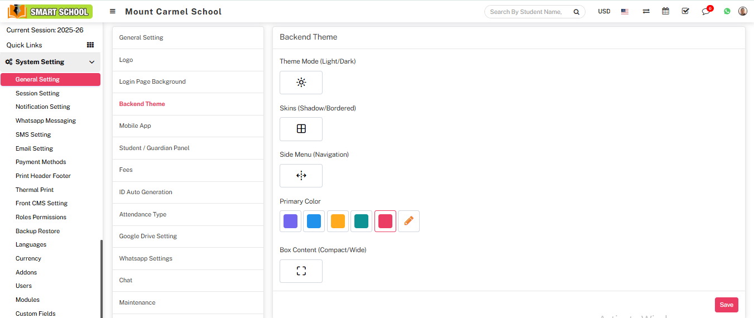Open the USD currency selector

click(x=604, y=11)
